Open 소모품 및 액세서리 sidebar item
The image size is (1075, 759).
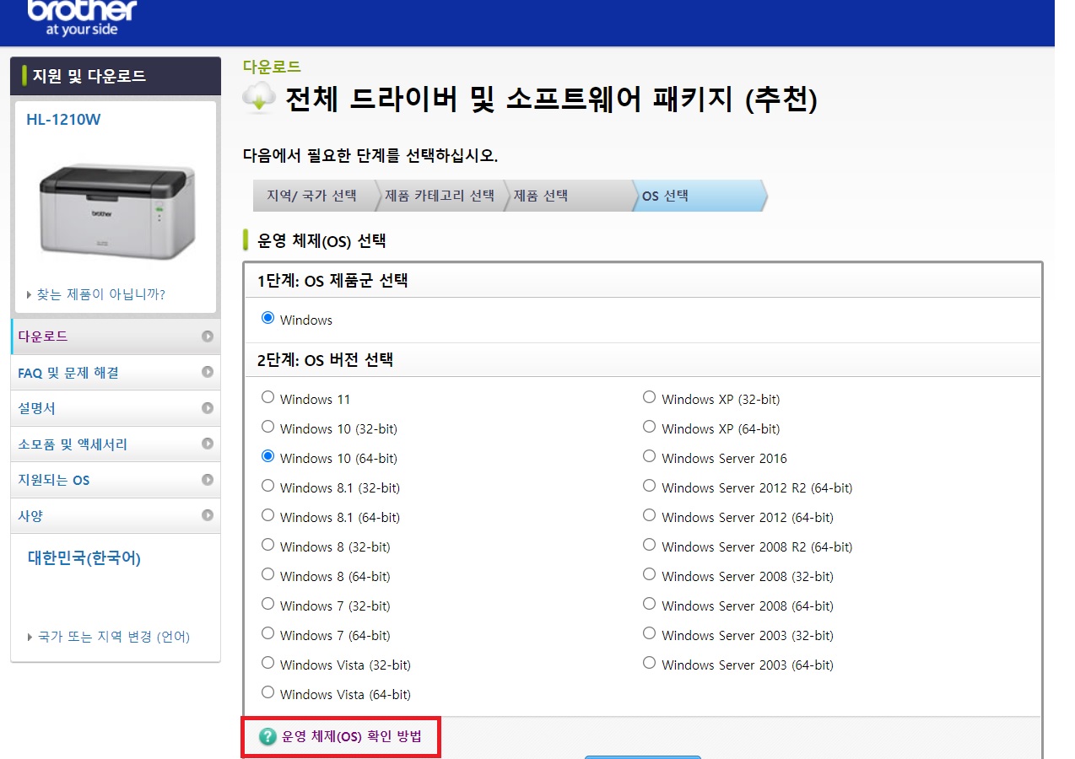[x=116, y=444]
